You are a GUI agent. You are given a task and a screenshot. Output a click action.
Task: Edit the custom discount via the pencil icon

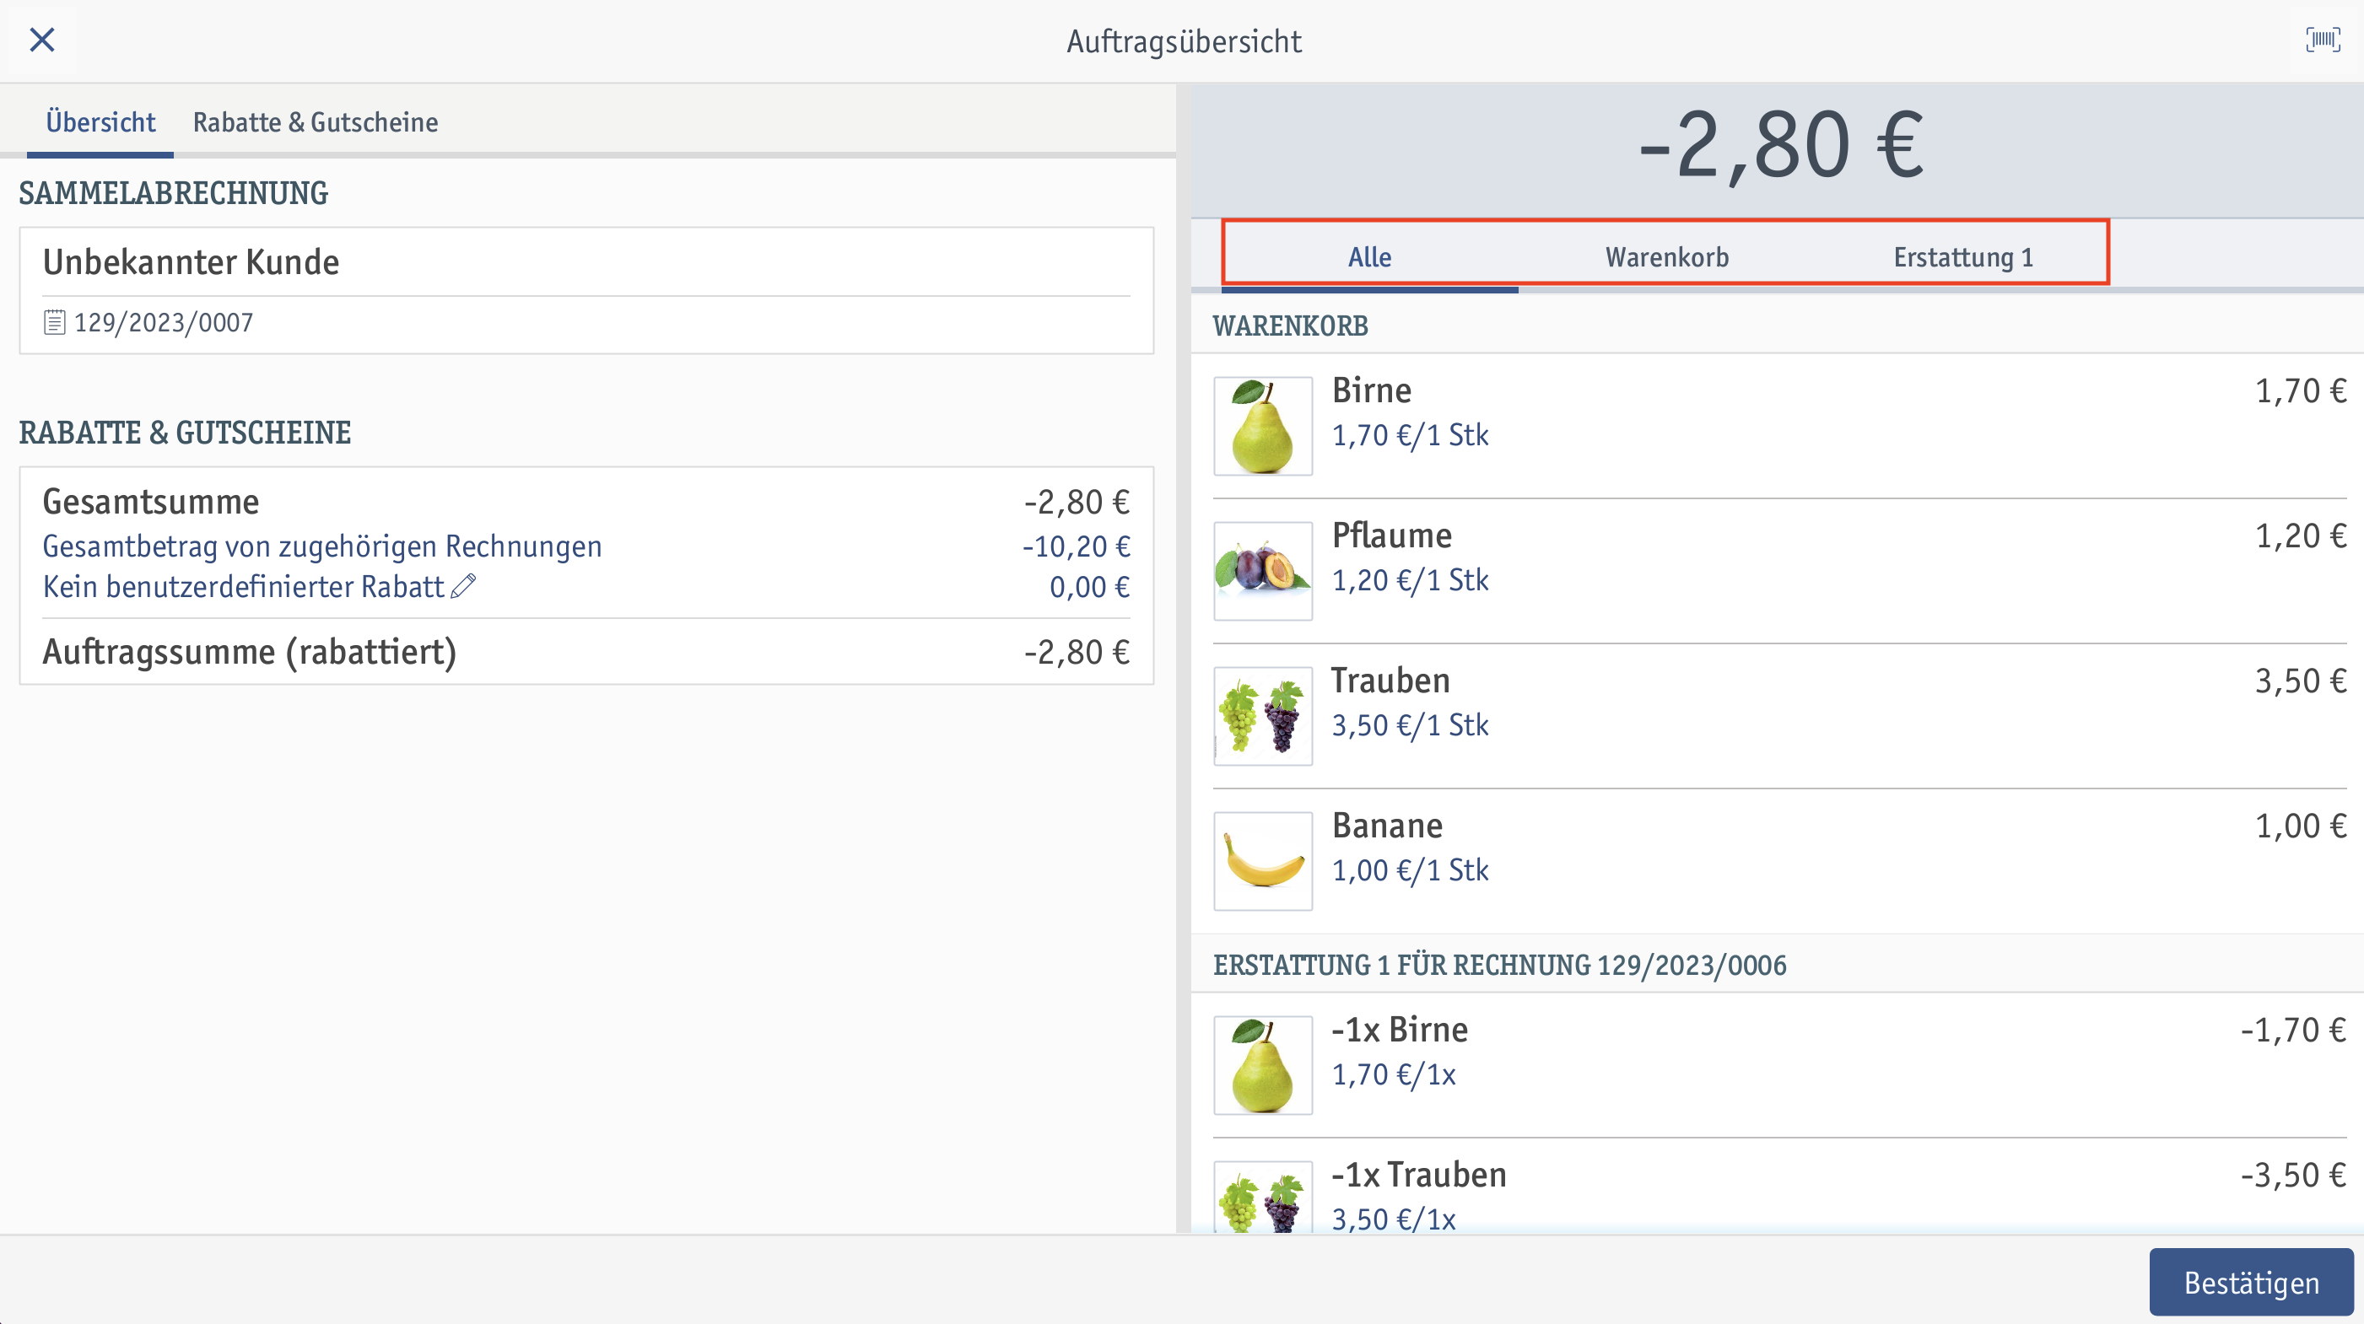(x=463, y=585)
